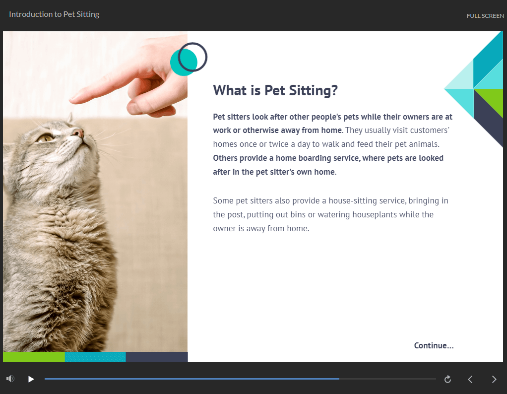Click the teal overlapping circles icon

click(x=188, y=59)
